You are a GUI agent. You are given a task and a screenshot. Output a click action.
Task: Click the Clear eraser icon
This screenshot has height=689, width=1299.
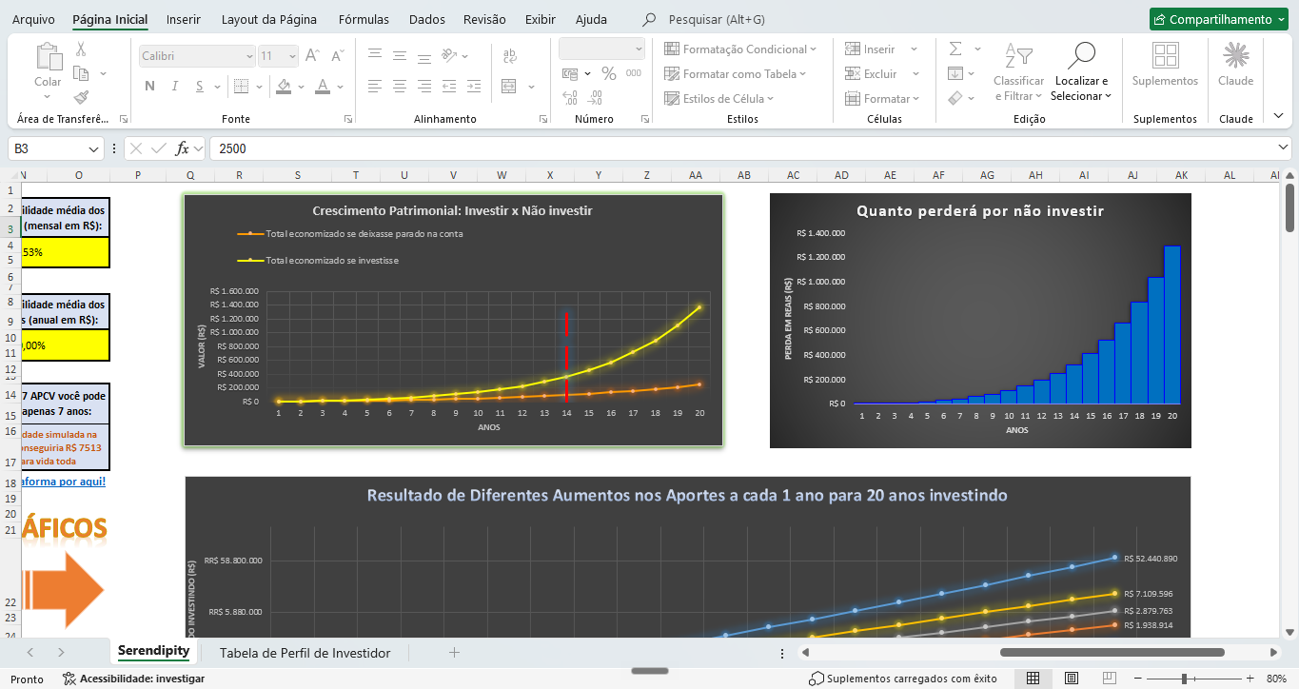955,98
